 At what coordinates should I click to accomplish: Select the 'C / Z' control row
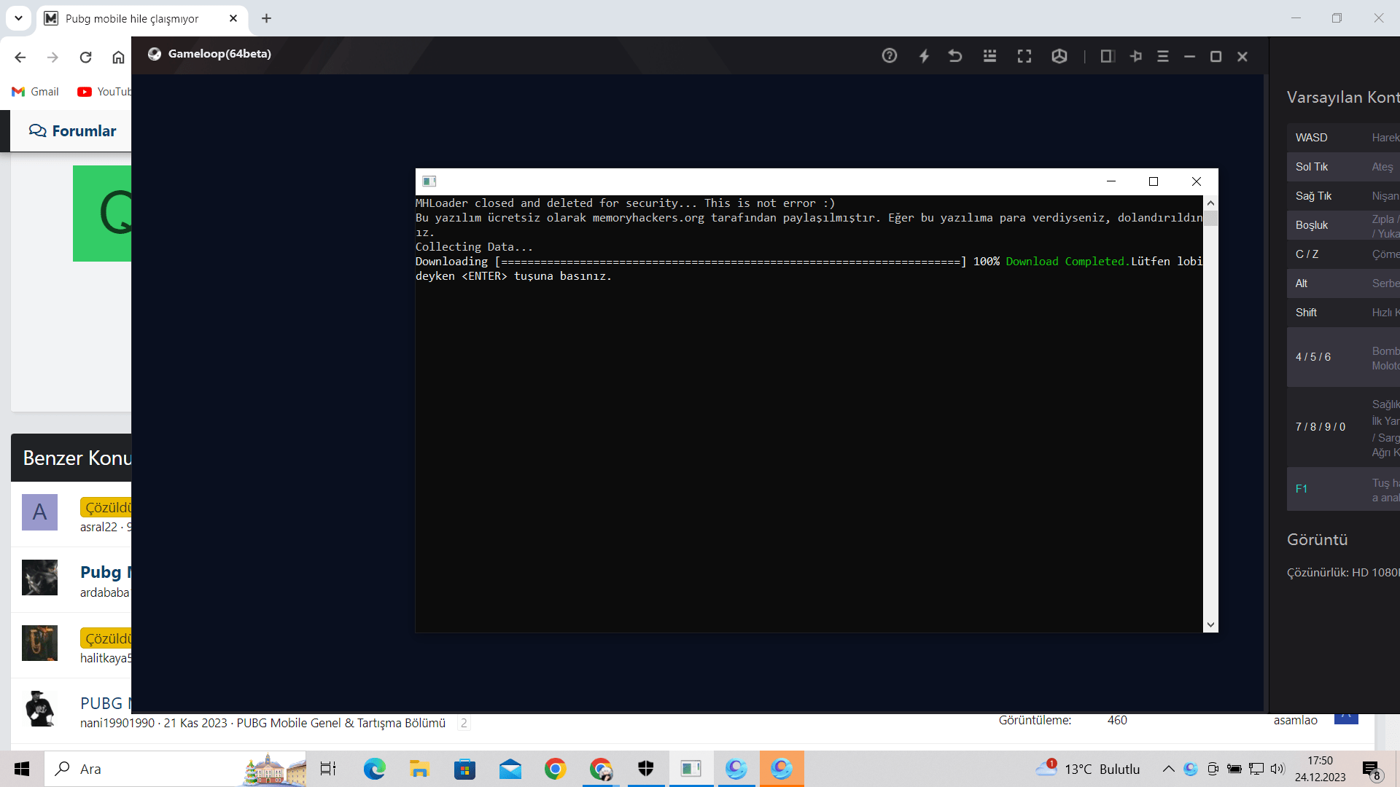pos(1343,254)
